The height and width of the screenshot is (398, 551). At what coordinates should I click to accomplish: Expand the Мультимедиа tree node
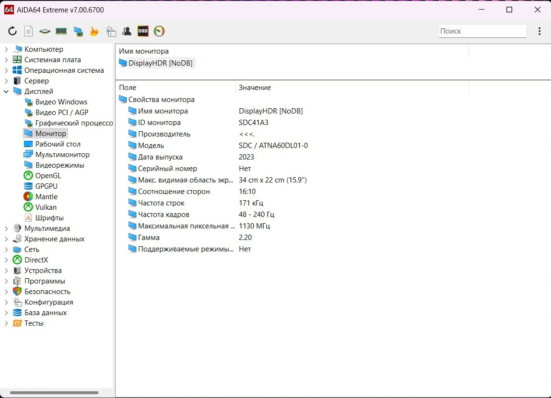6,228
